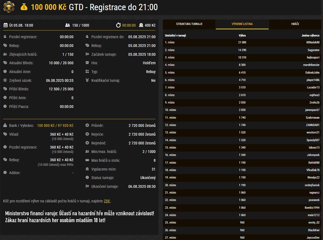Click the flag icon beside Začátek turnaje
This screenshot has width=323, height=240.
point(87,54)
